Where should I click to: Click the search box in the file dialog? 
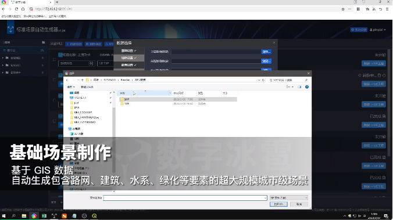(x=288, y=80)
